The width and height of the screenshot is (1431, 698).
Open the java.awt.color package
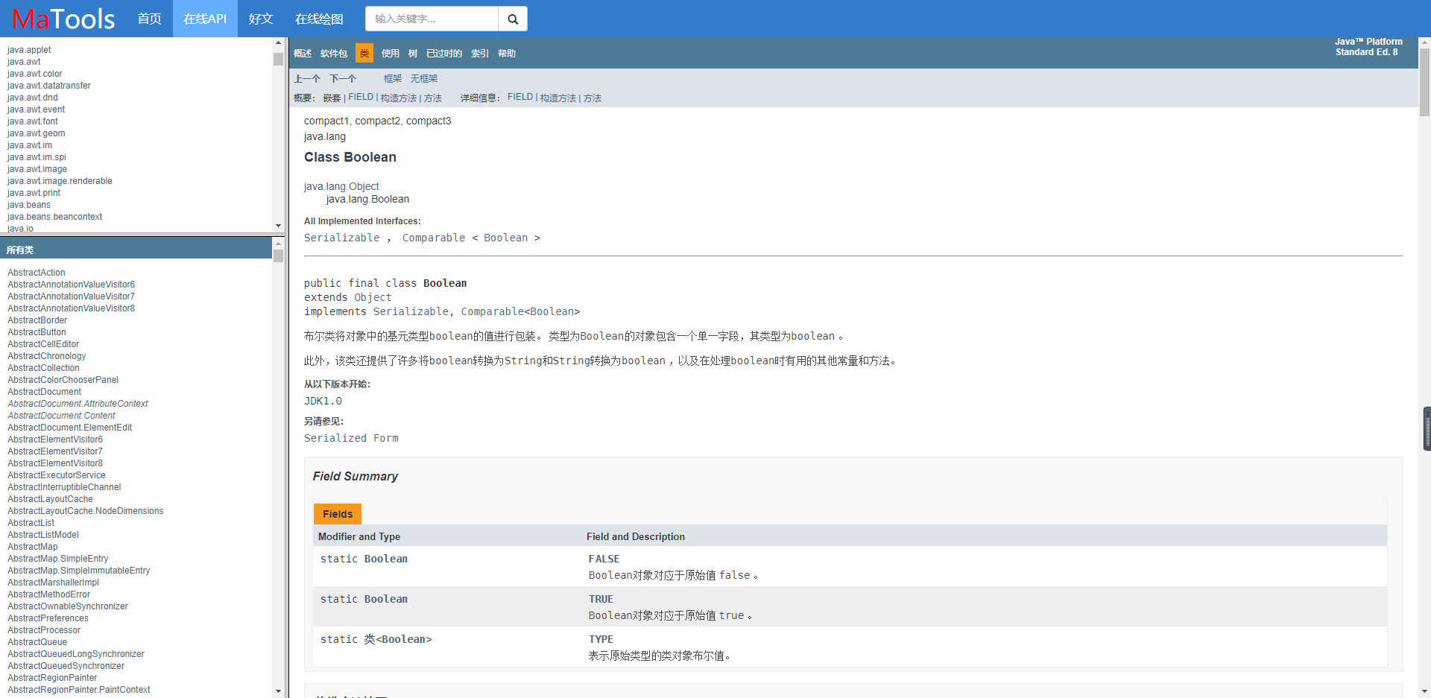tap(34, 74)
